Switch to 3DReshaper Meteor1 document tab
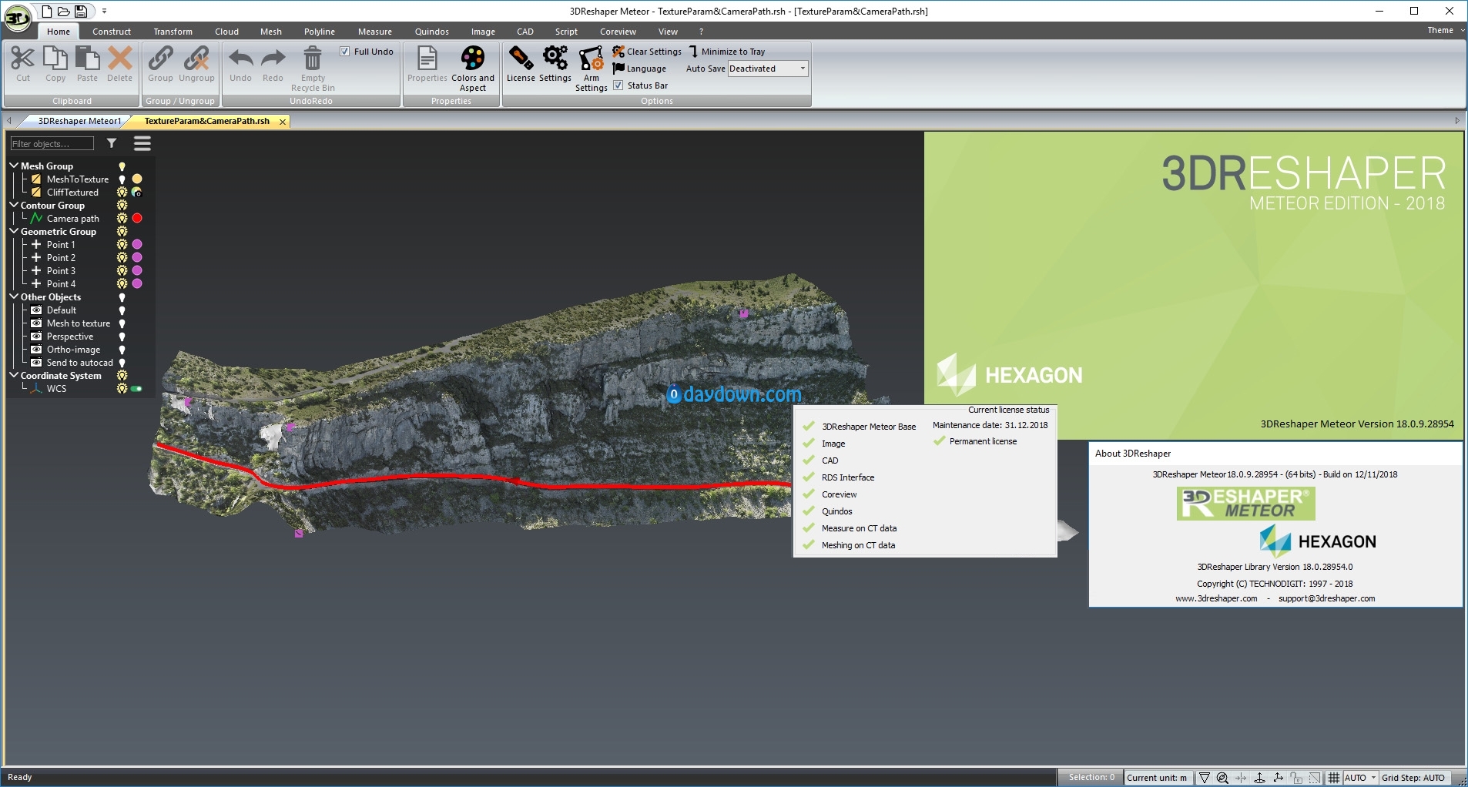 point(79,121)
